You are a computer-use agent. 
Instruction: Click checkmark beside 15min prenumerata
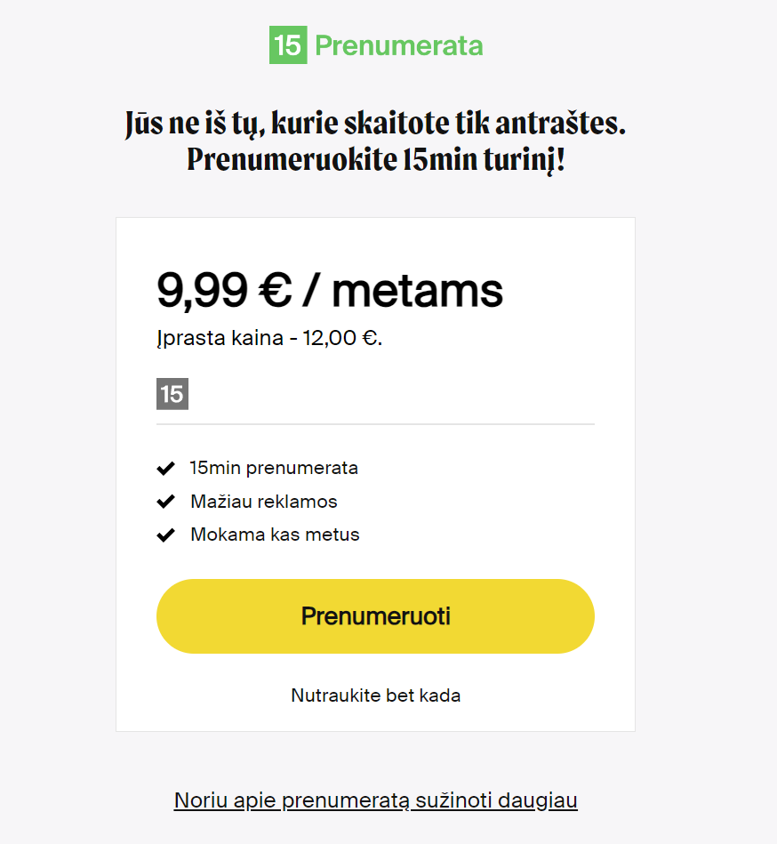[165, 469]
